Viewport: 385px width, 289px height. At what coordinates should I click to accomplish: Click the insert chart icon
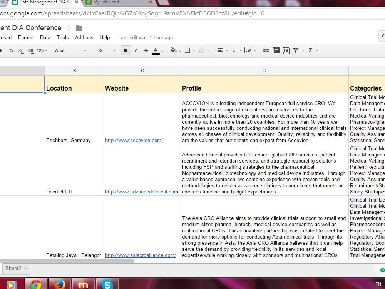[286, 50]
